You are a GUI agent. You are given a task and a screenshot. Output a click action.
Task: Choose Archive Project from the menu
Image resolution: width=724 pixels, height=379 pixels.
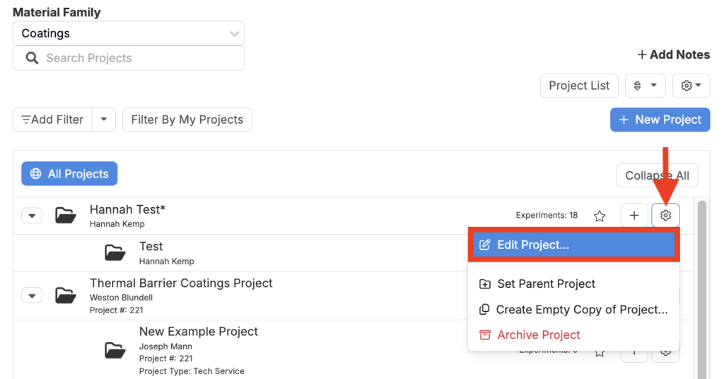point(573,334)
